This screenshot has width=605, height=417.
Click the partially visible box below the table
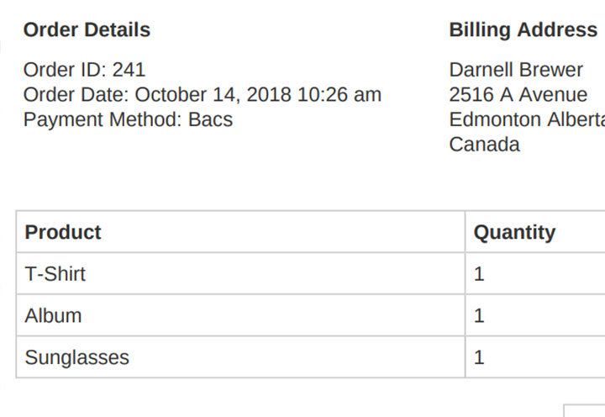click(584, 411)
